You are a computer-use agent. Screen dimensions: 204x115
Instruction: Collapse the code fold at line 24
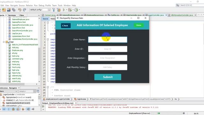tap(48, 87)
